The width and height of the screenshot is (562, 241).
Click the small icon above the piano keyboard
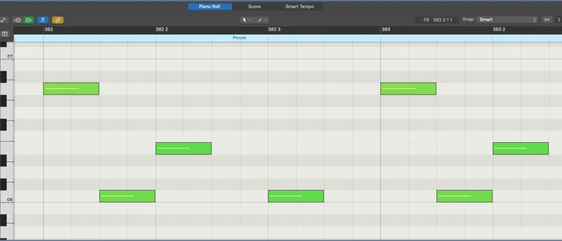[x=4, y=33]
